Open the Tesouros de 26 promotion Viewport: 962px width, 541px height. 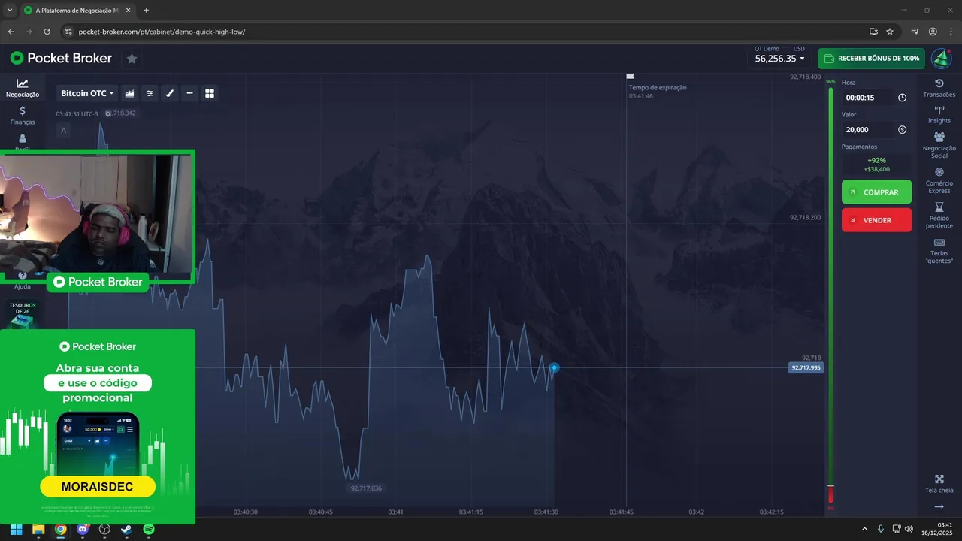[23, 314]
